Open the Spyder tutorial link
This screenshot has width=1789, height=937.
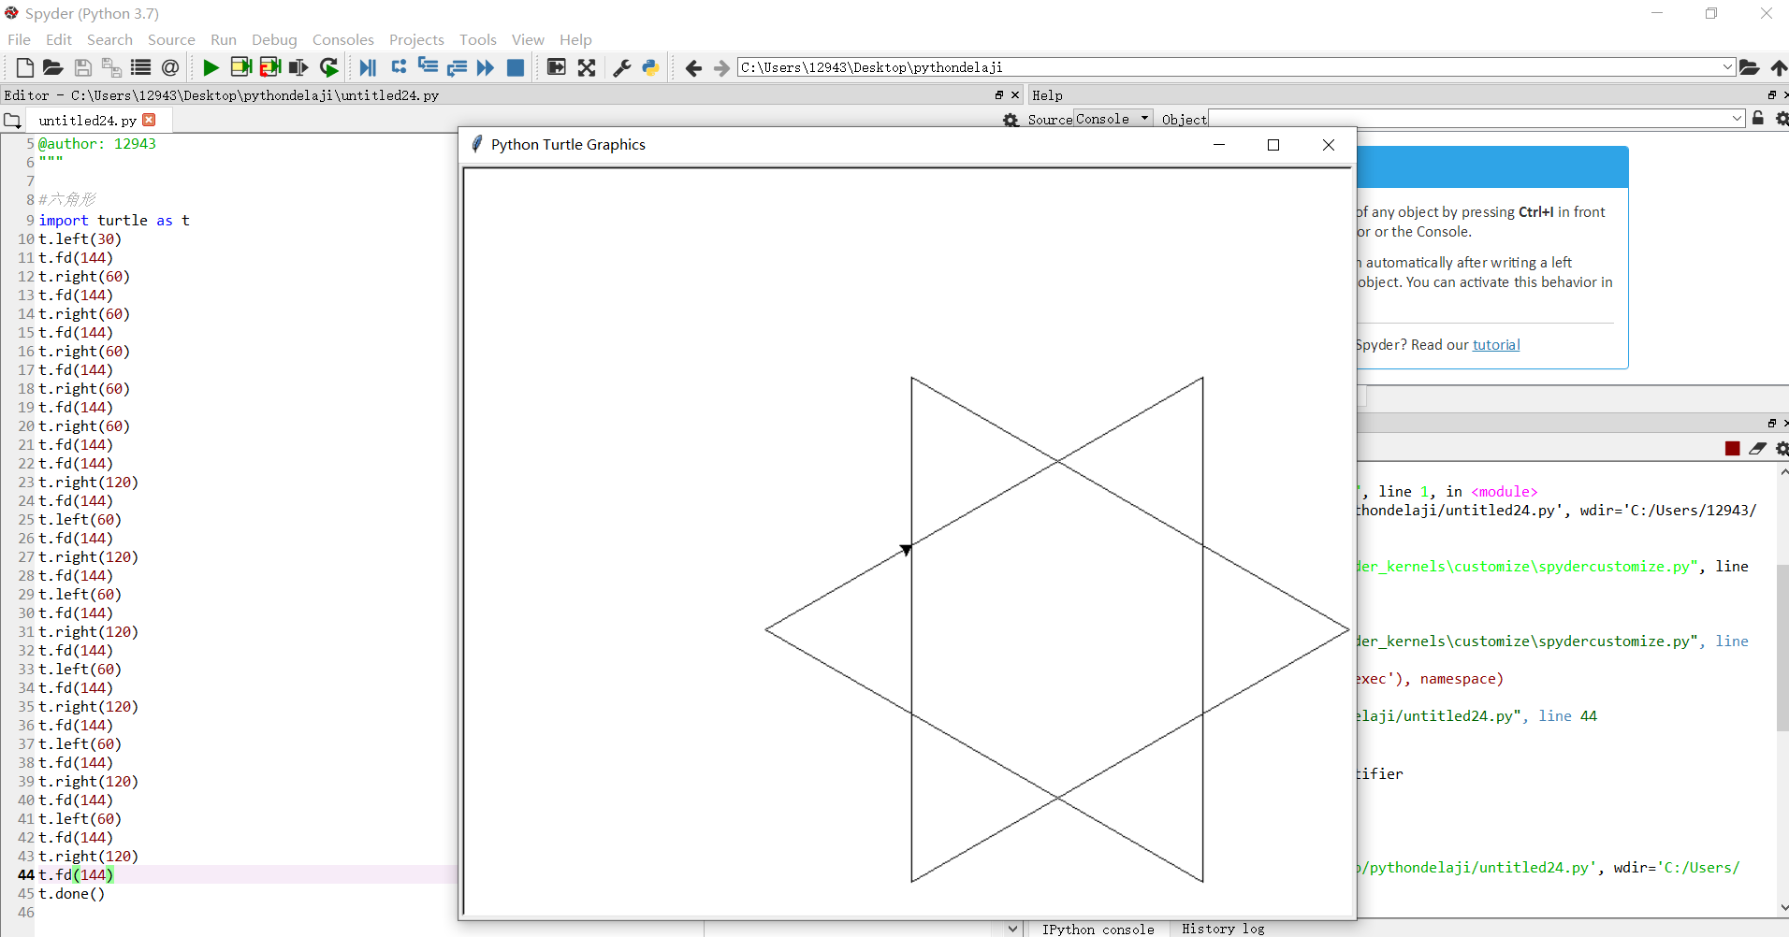pos(1496,345)
